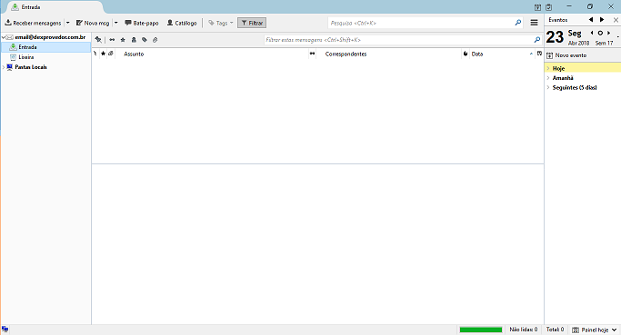621x335 pixels.
Task: Toggle the tagged messages quick filter icon
Action: [145, 40]
